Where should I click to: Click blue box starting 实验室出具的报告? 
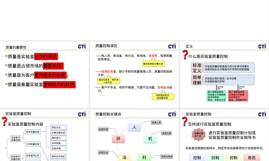(229, 80)
